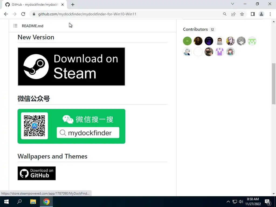Click the Download on GitHub badge
276x207 pixels.
[x=37, y=173]
